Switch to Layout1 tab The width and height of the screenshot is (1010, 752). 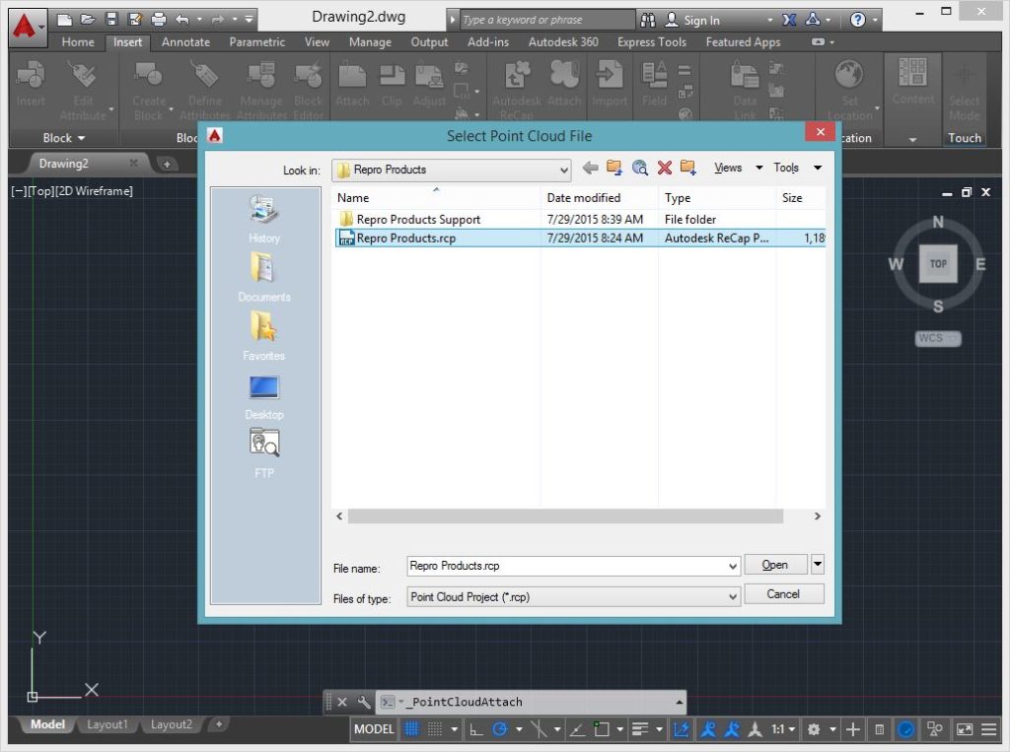coord(107,724)
